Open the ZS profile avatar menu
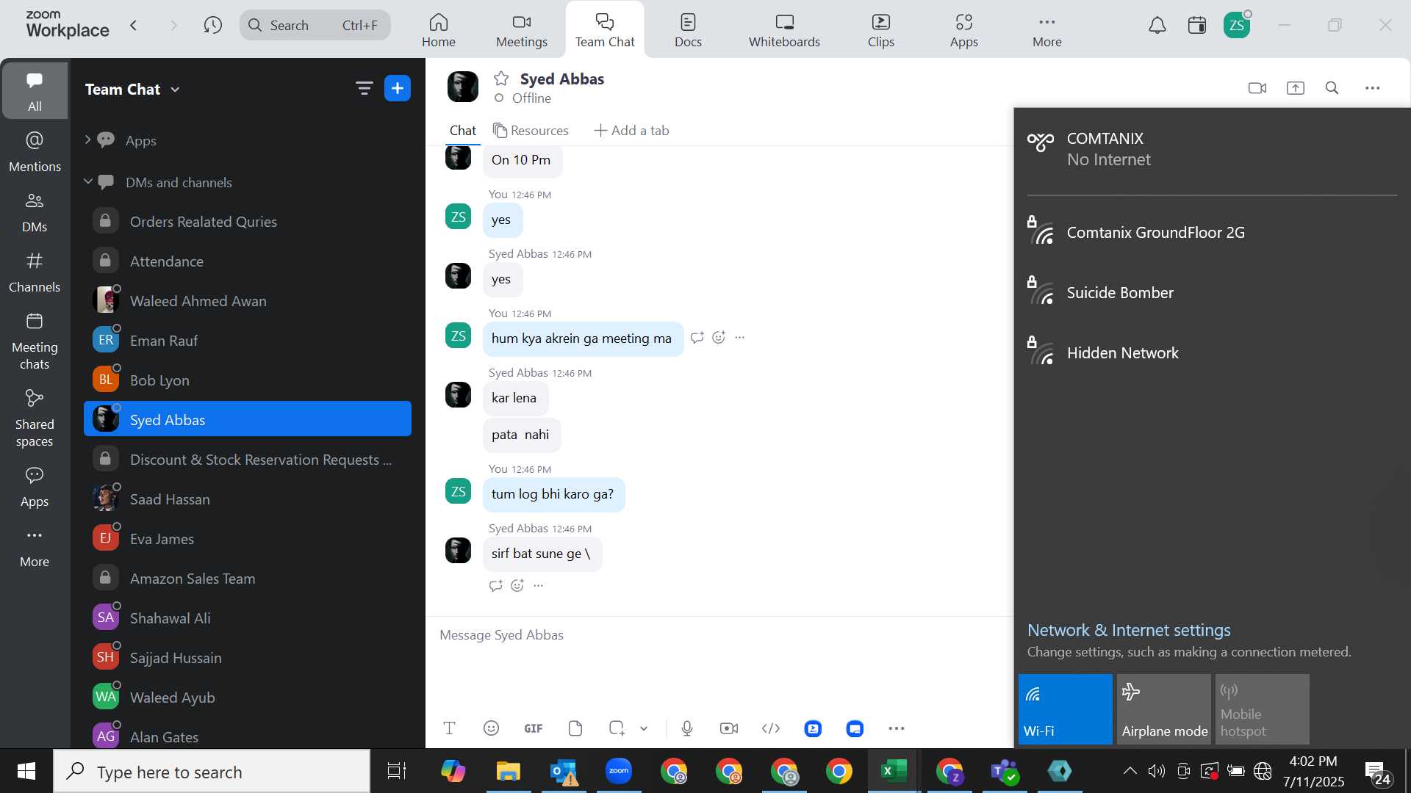 click(x=1237, y=26)
